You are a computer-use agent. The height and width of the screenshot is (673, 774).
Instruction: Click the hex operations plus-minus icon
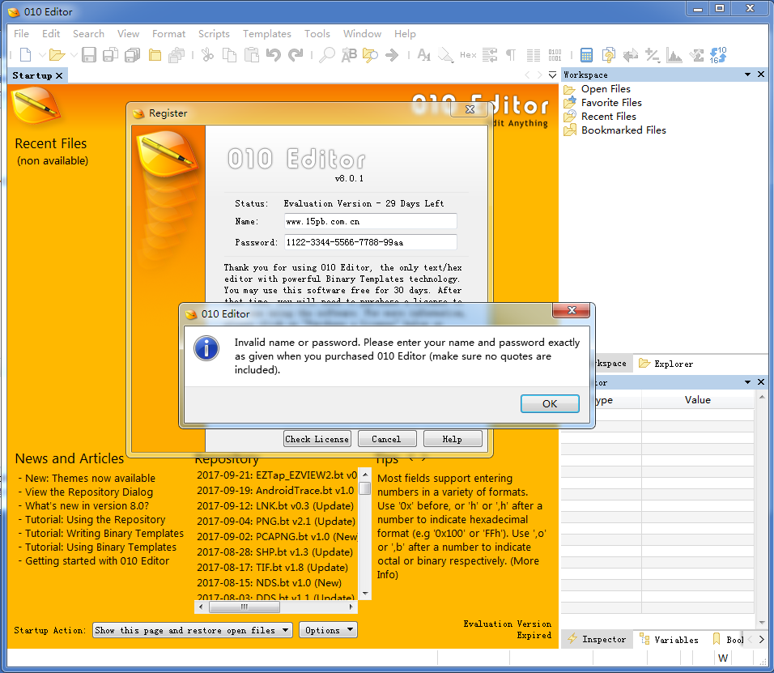click(x=653, y=55)
